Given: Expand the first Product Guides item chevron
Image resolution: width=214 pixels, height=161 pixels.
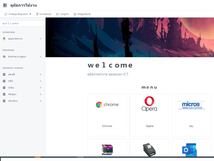Looking at the screenshot, I should point(41,74).
